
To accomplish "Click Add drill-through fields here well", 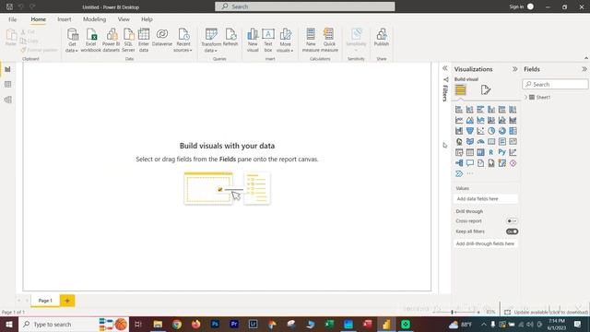I will pos(486,243).
